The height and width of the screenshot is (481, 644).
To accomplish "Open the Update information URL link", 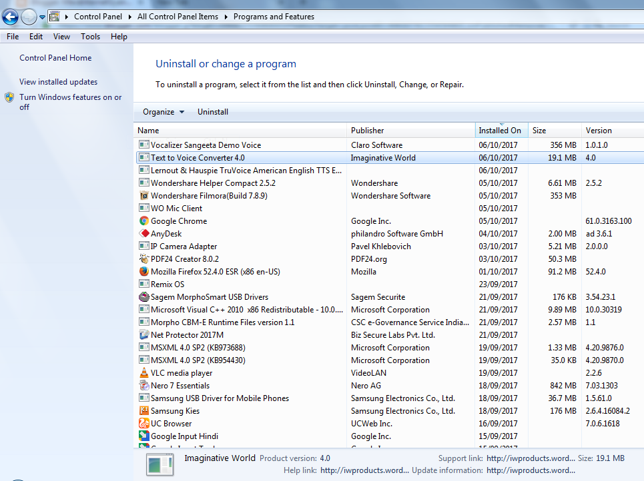I will (x=531, y=470).
